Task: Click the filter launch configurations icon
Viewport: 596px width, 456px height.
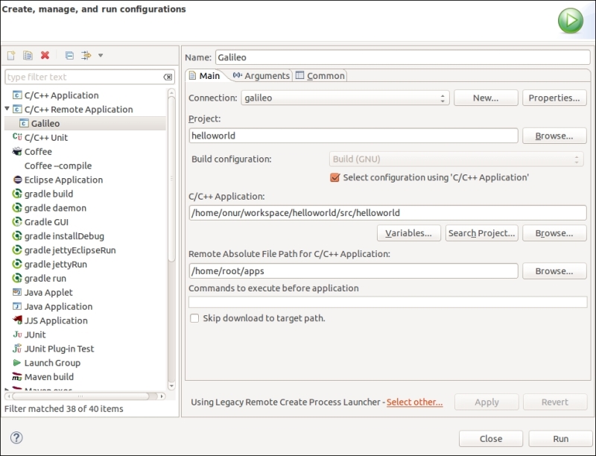Action: coord(86,55)
